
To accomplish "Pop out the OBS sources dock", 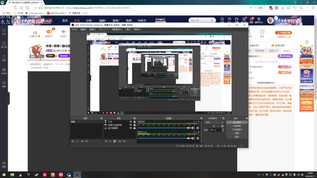I will [x=134, y=118].
